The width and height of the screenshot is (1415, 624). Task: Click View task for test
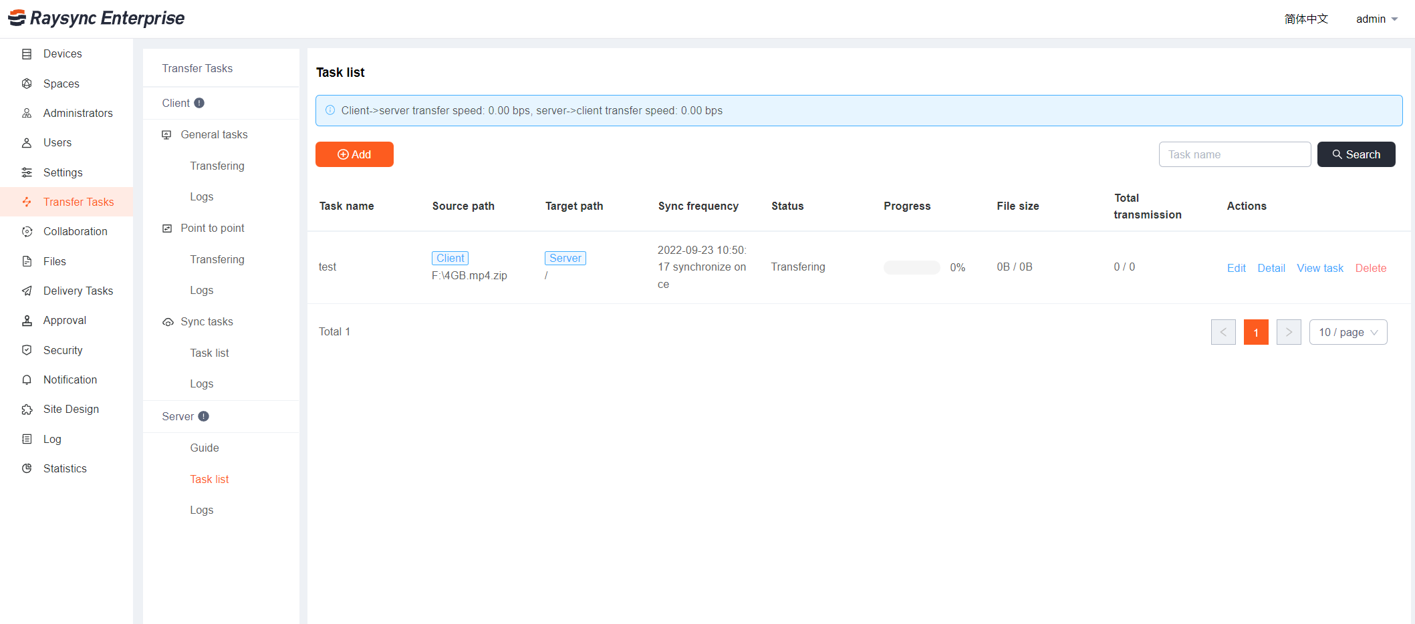(1320, 268)
